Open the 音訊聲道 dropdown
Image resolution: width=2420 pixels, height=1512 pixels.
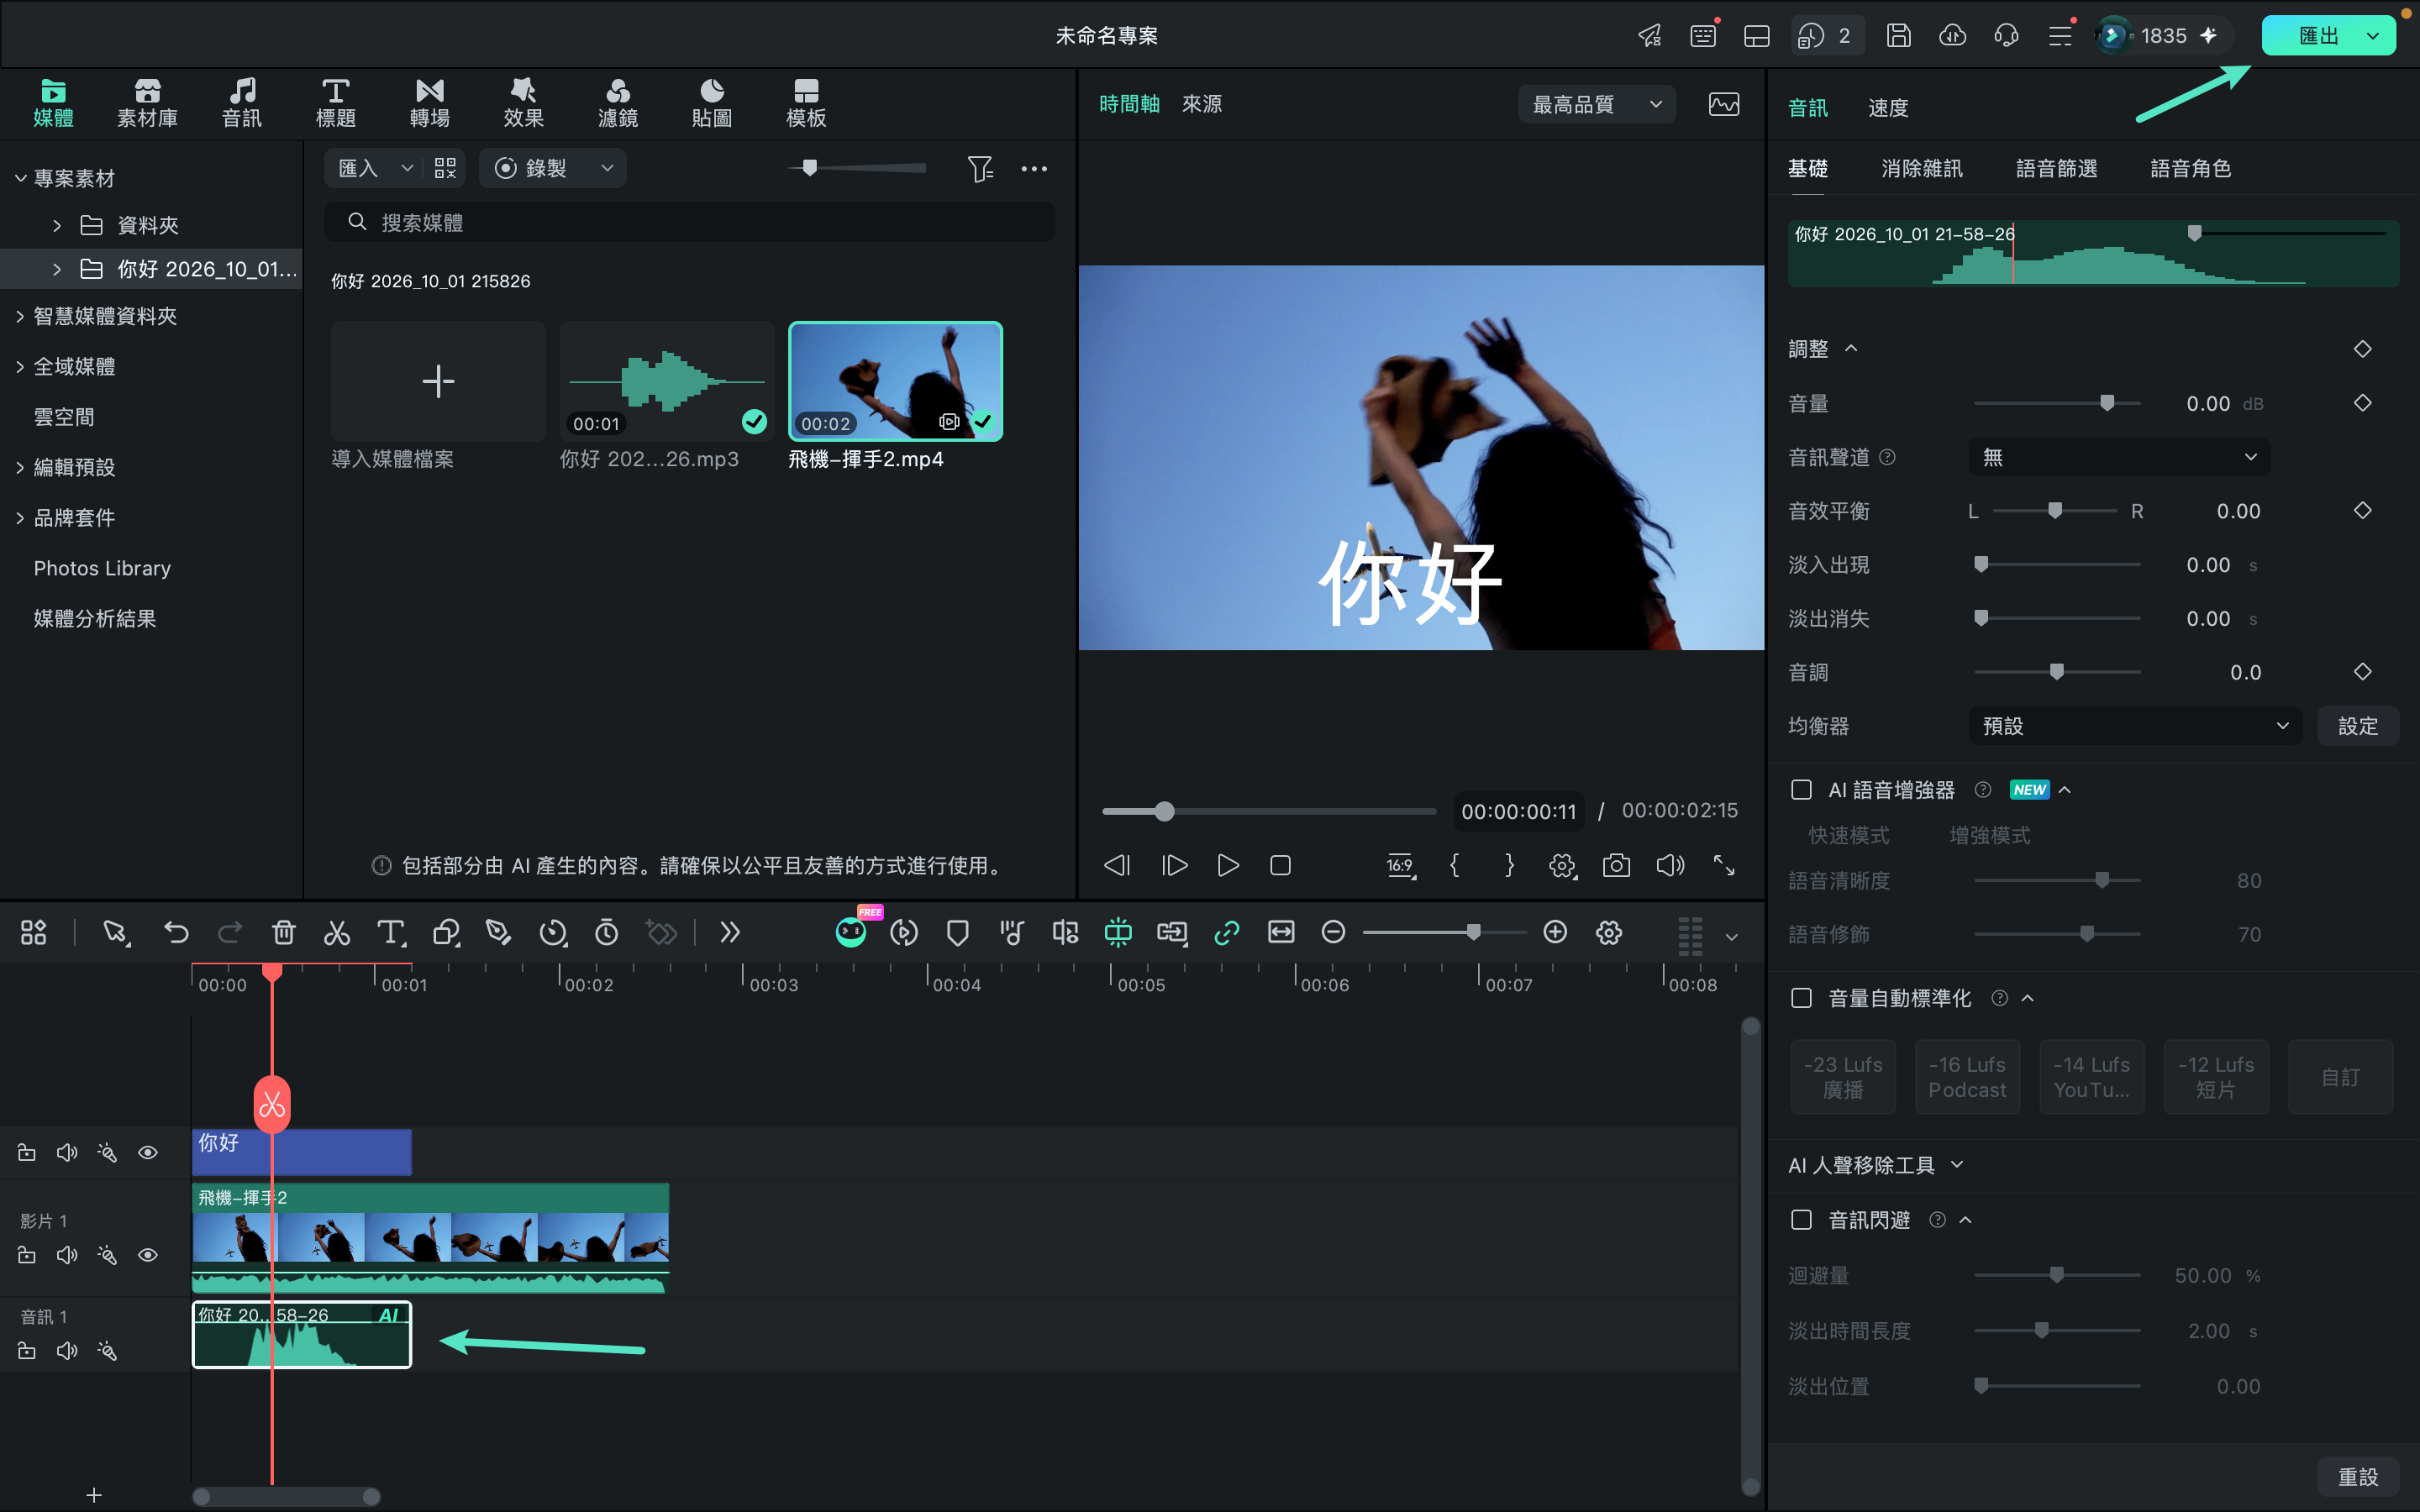pos(2119,457)
